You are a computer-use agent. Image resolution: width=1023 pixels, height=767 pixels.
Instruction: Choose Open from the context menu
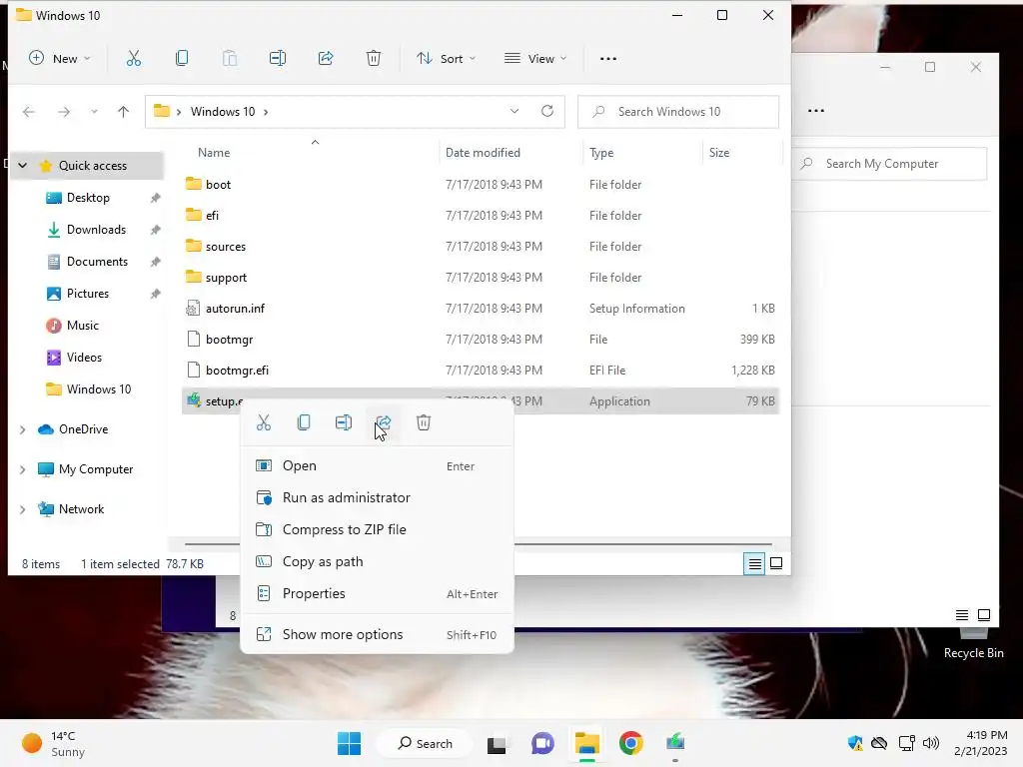point(377,466)
